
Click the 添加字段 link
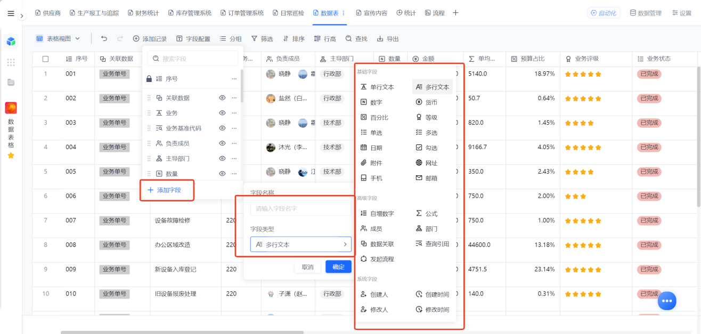(x=165, y=190)
